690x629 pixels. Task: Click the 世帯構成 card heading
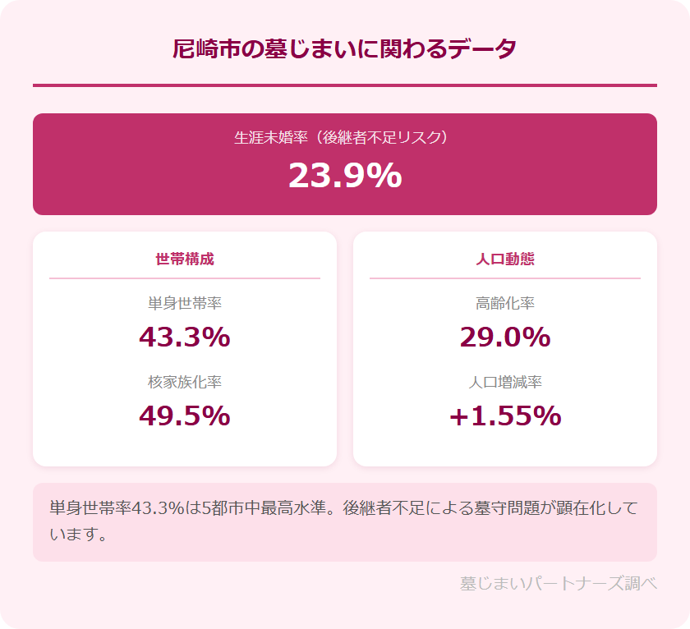[185, 259]
